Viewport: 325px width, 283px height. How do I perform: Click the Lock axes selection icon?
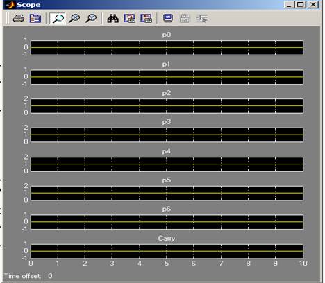pos(185,18)
